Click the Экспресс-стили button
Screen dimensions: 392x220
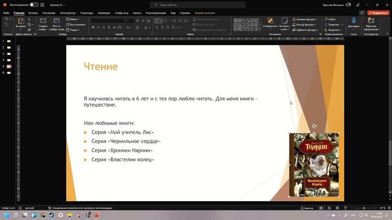tap(284, 24)
